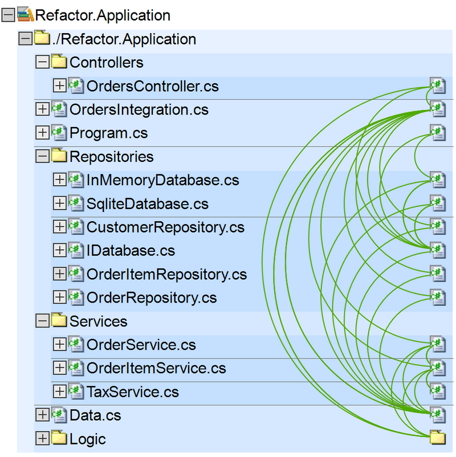The image size is (456, 457).
Task: Select IDatabase.cs dependency node at right edge
Action: pos(438,250)
